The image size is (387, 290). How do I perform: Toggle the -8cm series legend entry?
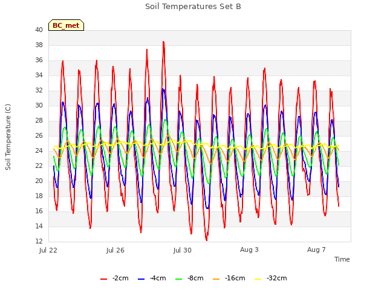[x=189, y=278]
